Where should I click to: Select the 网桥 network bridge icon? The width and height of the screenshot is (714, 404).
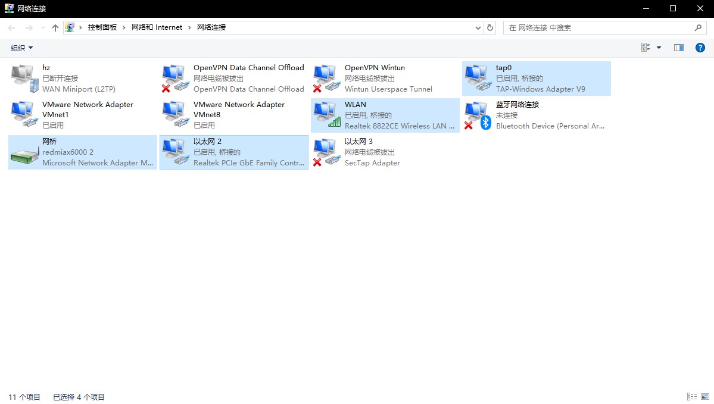point(24,152)
